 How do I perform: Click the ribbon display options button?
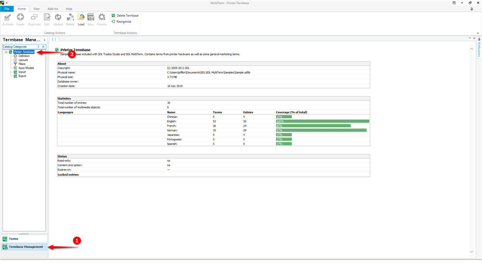(x=454, y=2)
